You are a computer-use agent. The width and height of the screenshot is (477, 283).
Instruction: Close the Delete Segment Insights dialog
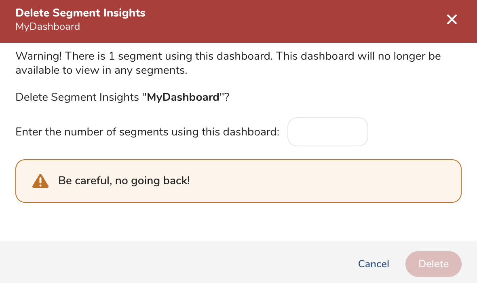tap(452, 19)
